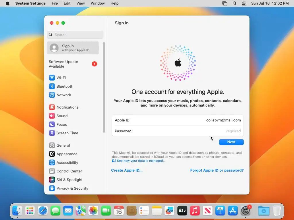Click the Apple ID email field
294x220 pixels.
point(178,120)
